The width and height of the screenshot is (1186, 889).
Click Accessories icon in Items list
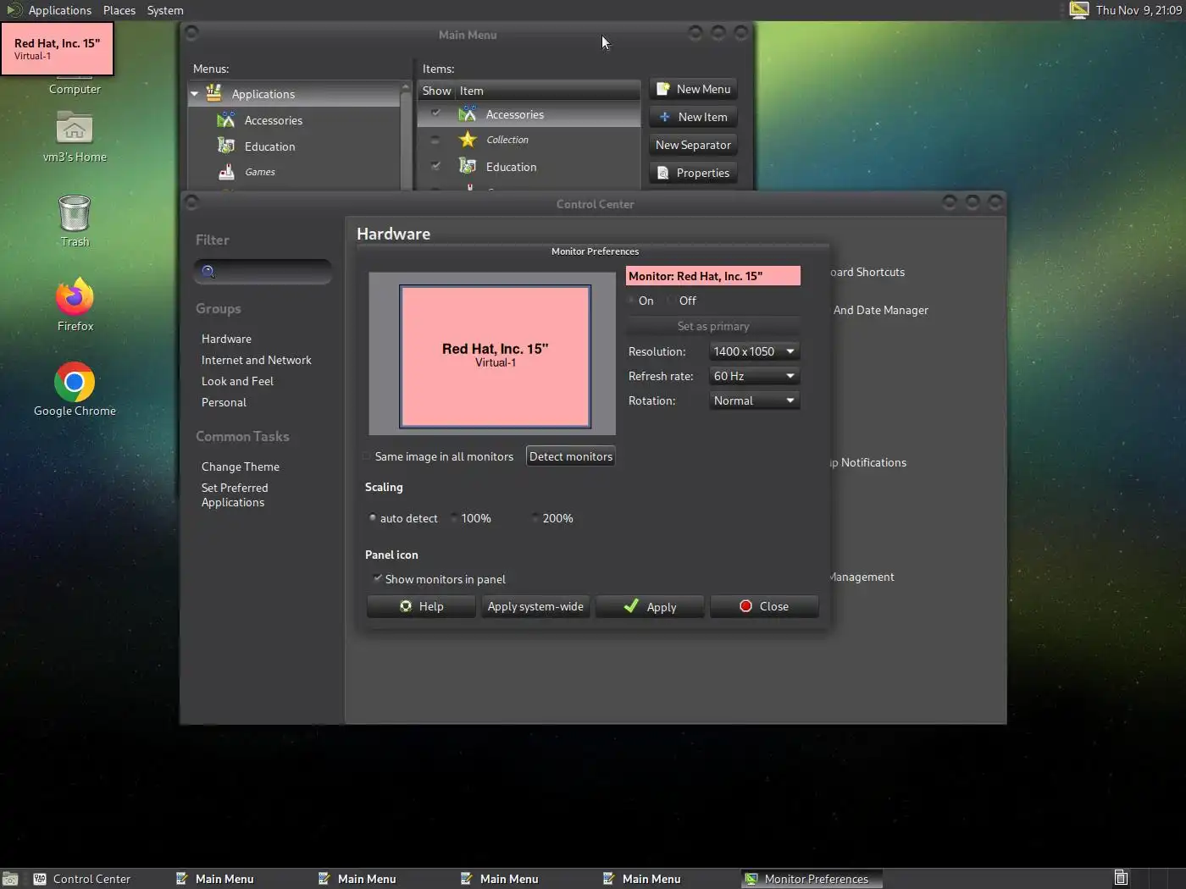(x=468, y=114)
